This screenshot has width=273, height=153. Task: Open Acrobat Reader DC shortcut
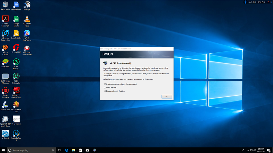point(5,21)
